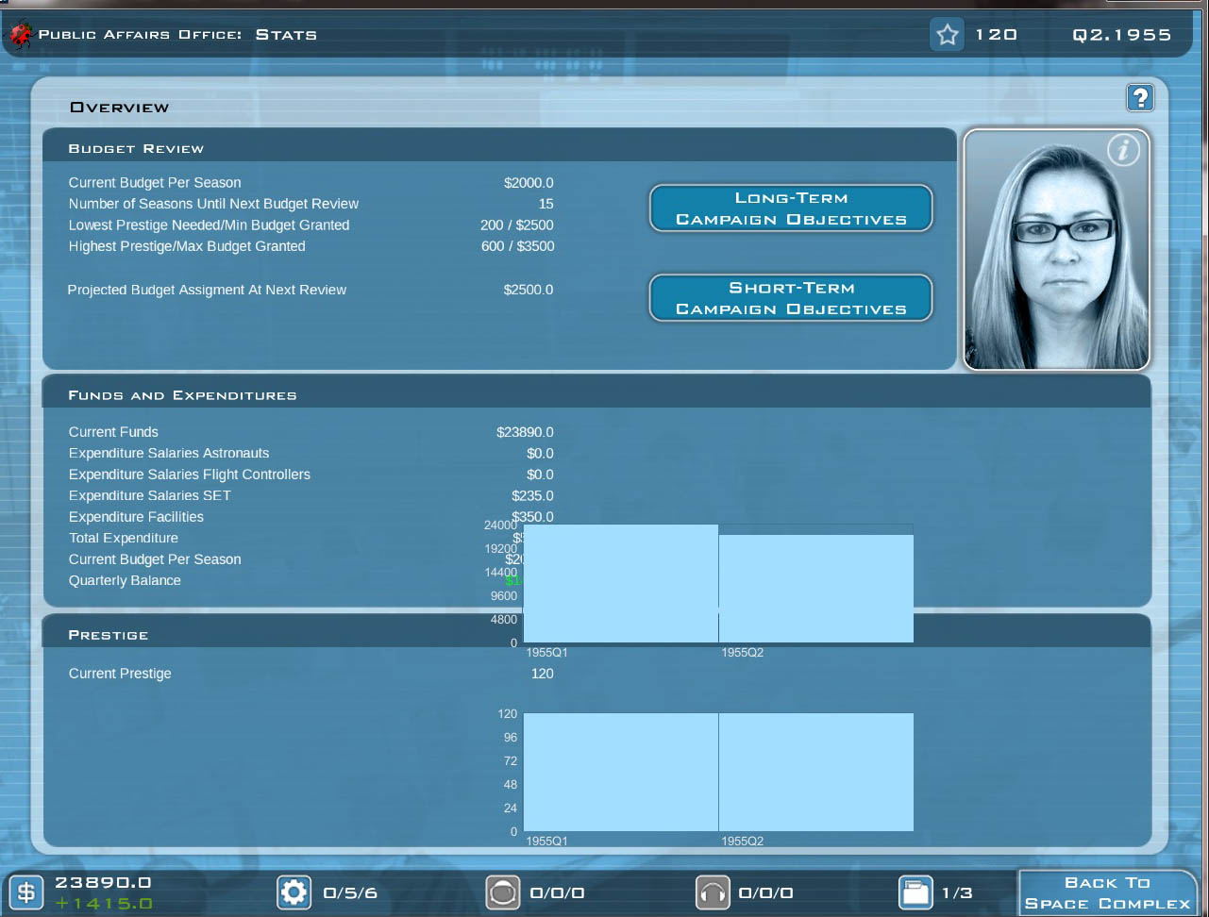Click 'Expenditure Salaries SET' label
This screenshot has width=1209, height=917.
point(150,496)
